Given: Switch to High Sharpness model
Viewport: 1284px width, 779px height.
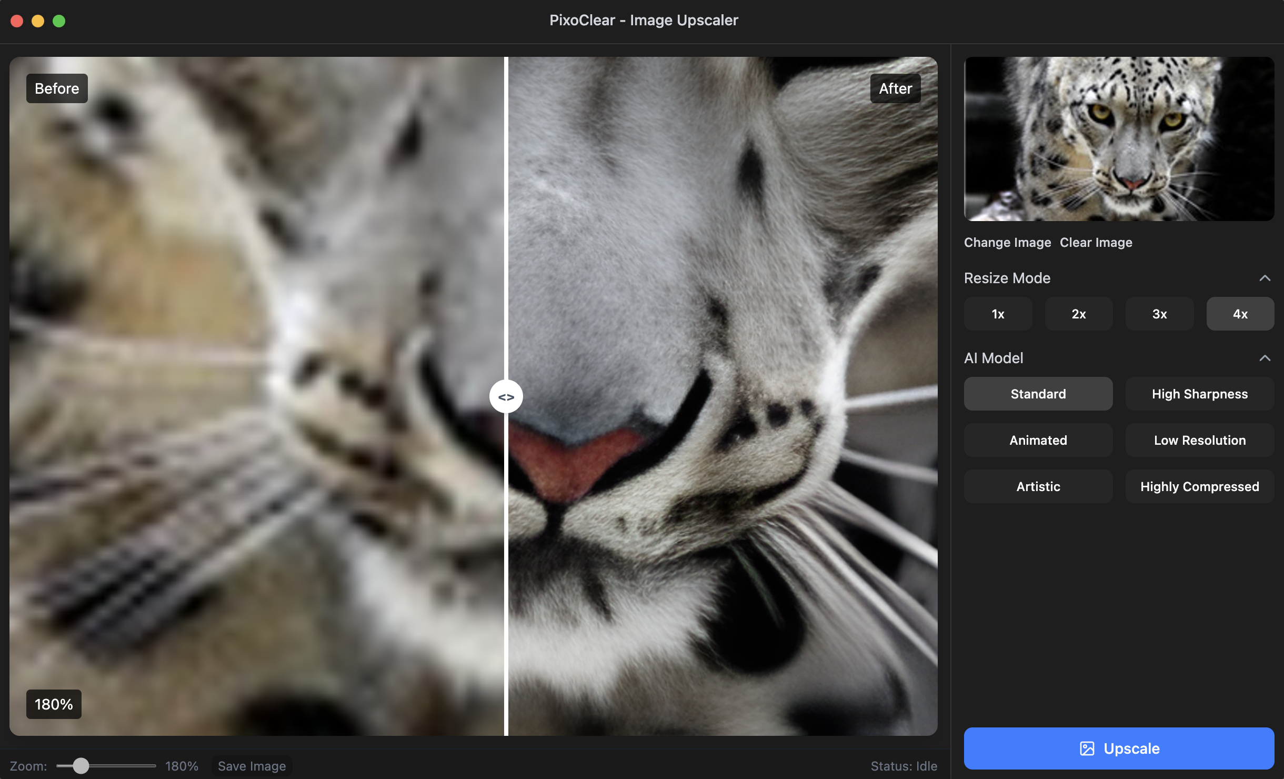Looking at the screenshot, I should (x=1199, y=394).
